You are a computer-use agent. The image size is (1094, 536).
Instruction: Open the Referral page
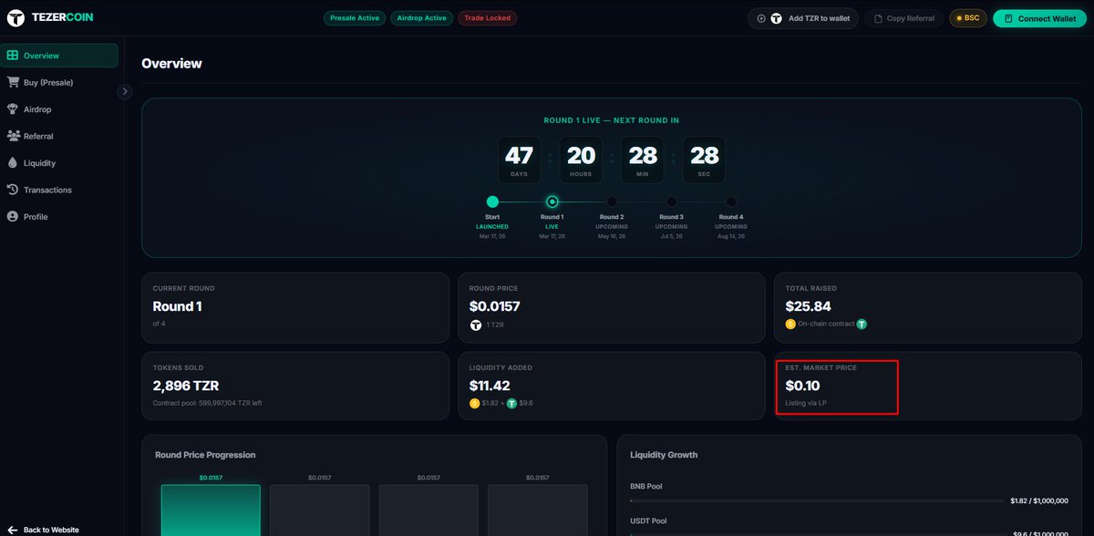tap(59, 136)
